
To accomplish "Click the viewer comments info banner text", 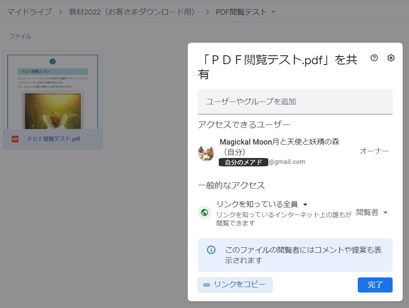I will 303,255.
